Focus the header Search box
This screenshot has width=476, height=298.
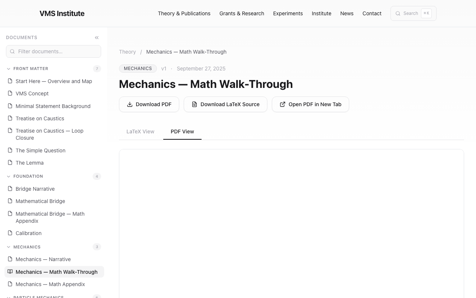(414, 13)
